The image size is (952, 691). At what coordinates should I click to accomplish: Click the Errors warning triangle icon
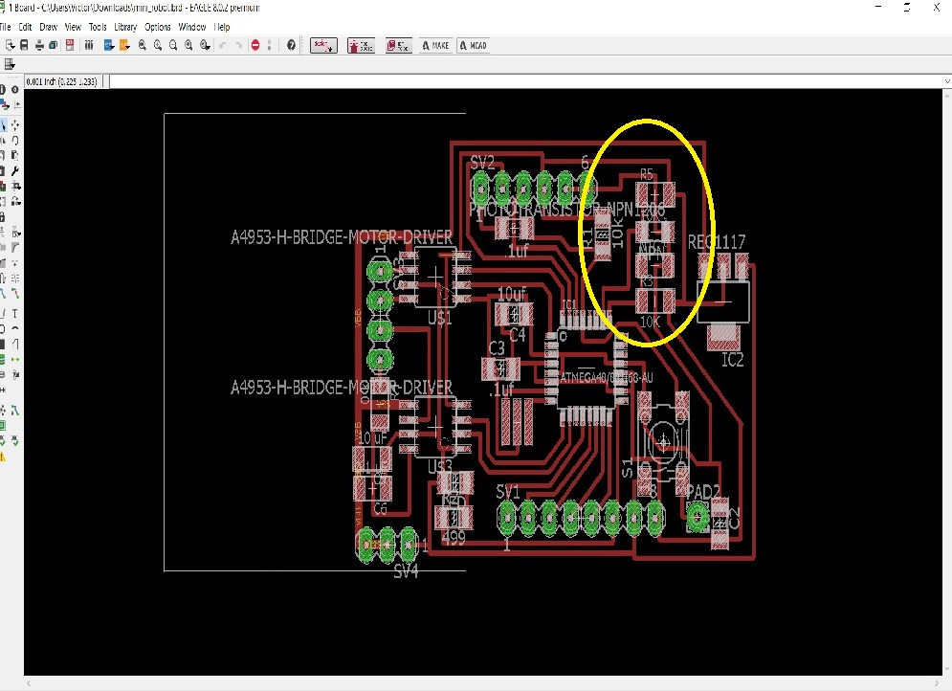click(3, 457)
